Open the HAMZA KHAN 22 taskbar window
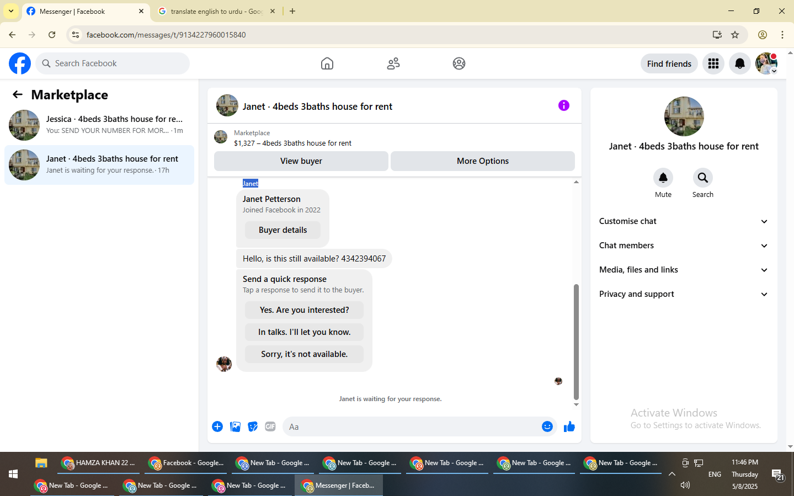794x496 pixels. coord(99,463)
